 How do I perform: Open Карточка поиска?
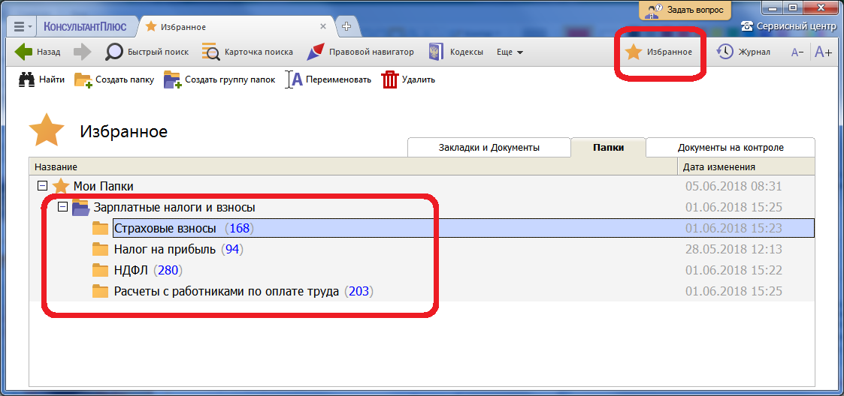[x=247, y=52]
